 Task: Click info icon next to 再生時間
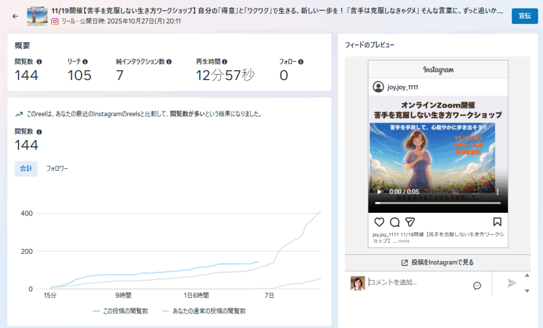(225, 62)
